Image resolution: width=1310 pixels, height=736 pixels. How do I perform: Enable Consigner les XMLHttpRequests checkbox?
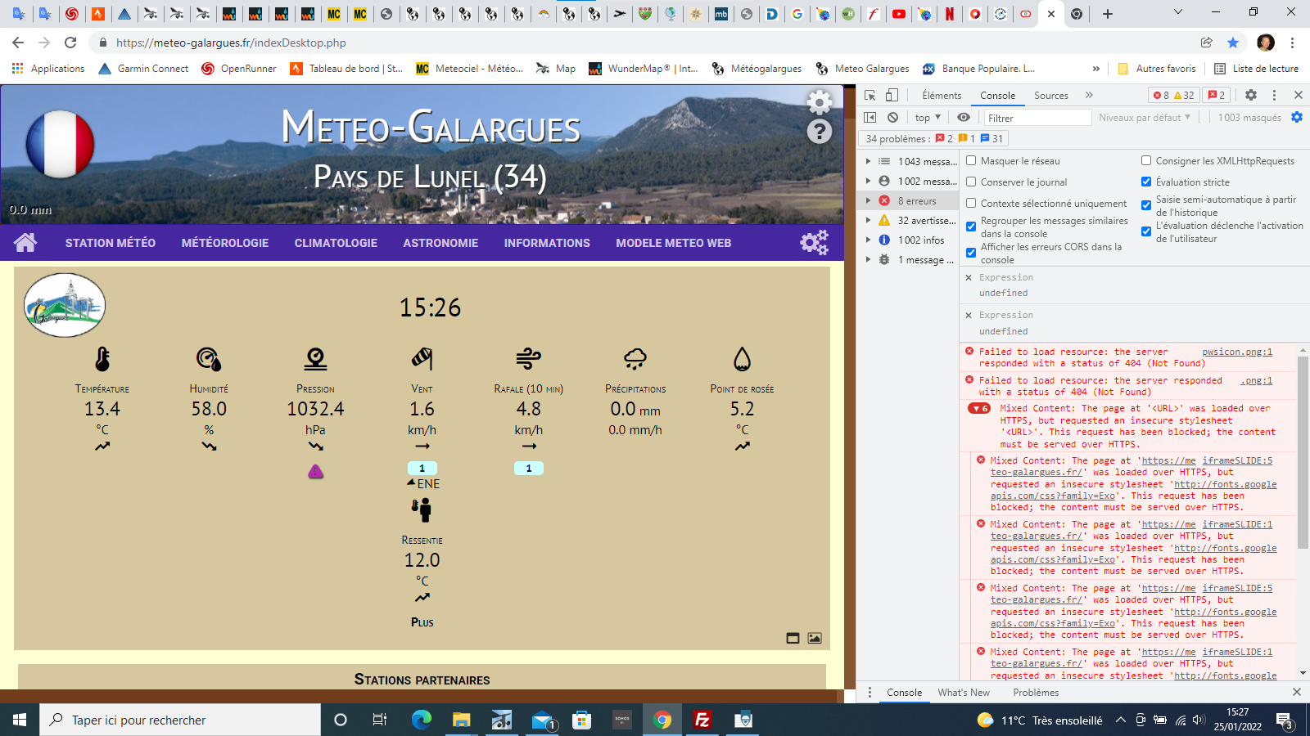tap(1146, 160)
